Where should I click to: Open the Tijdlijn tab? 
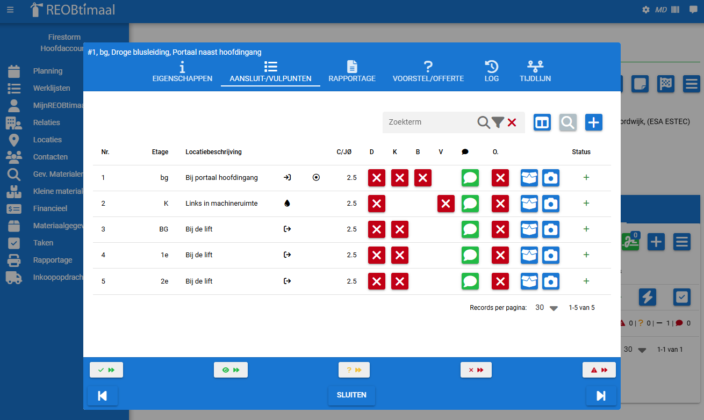click(535, 71)
